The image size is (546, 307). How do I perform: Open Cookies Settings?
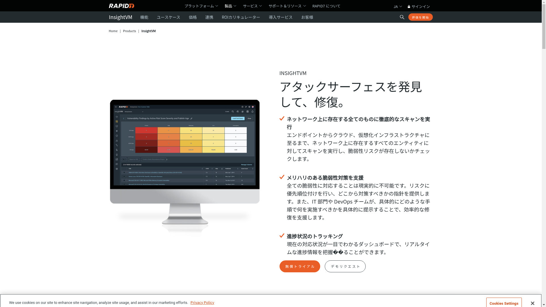coord(504,303)
